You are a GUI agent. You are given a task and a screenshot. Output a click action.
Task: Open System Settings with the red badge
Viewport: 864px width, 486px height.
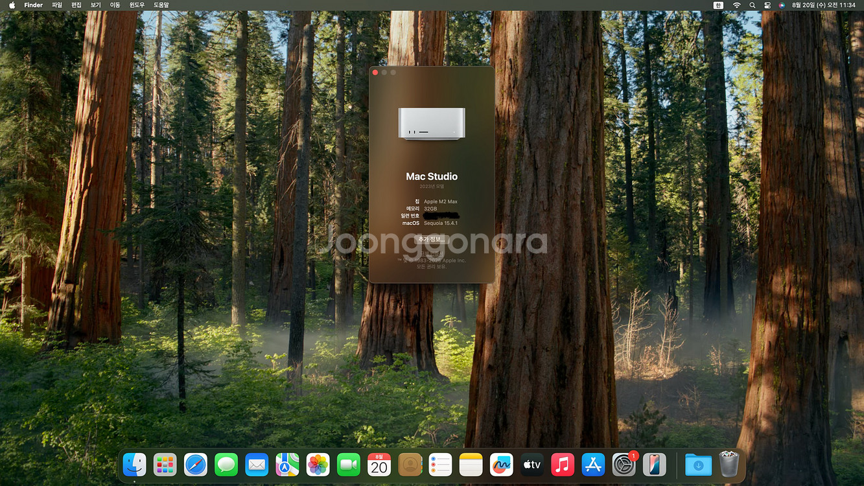pyautogui.click(x=624, y=465)
